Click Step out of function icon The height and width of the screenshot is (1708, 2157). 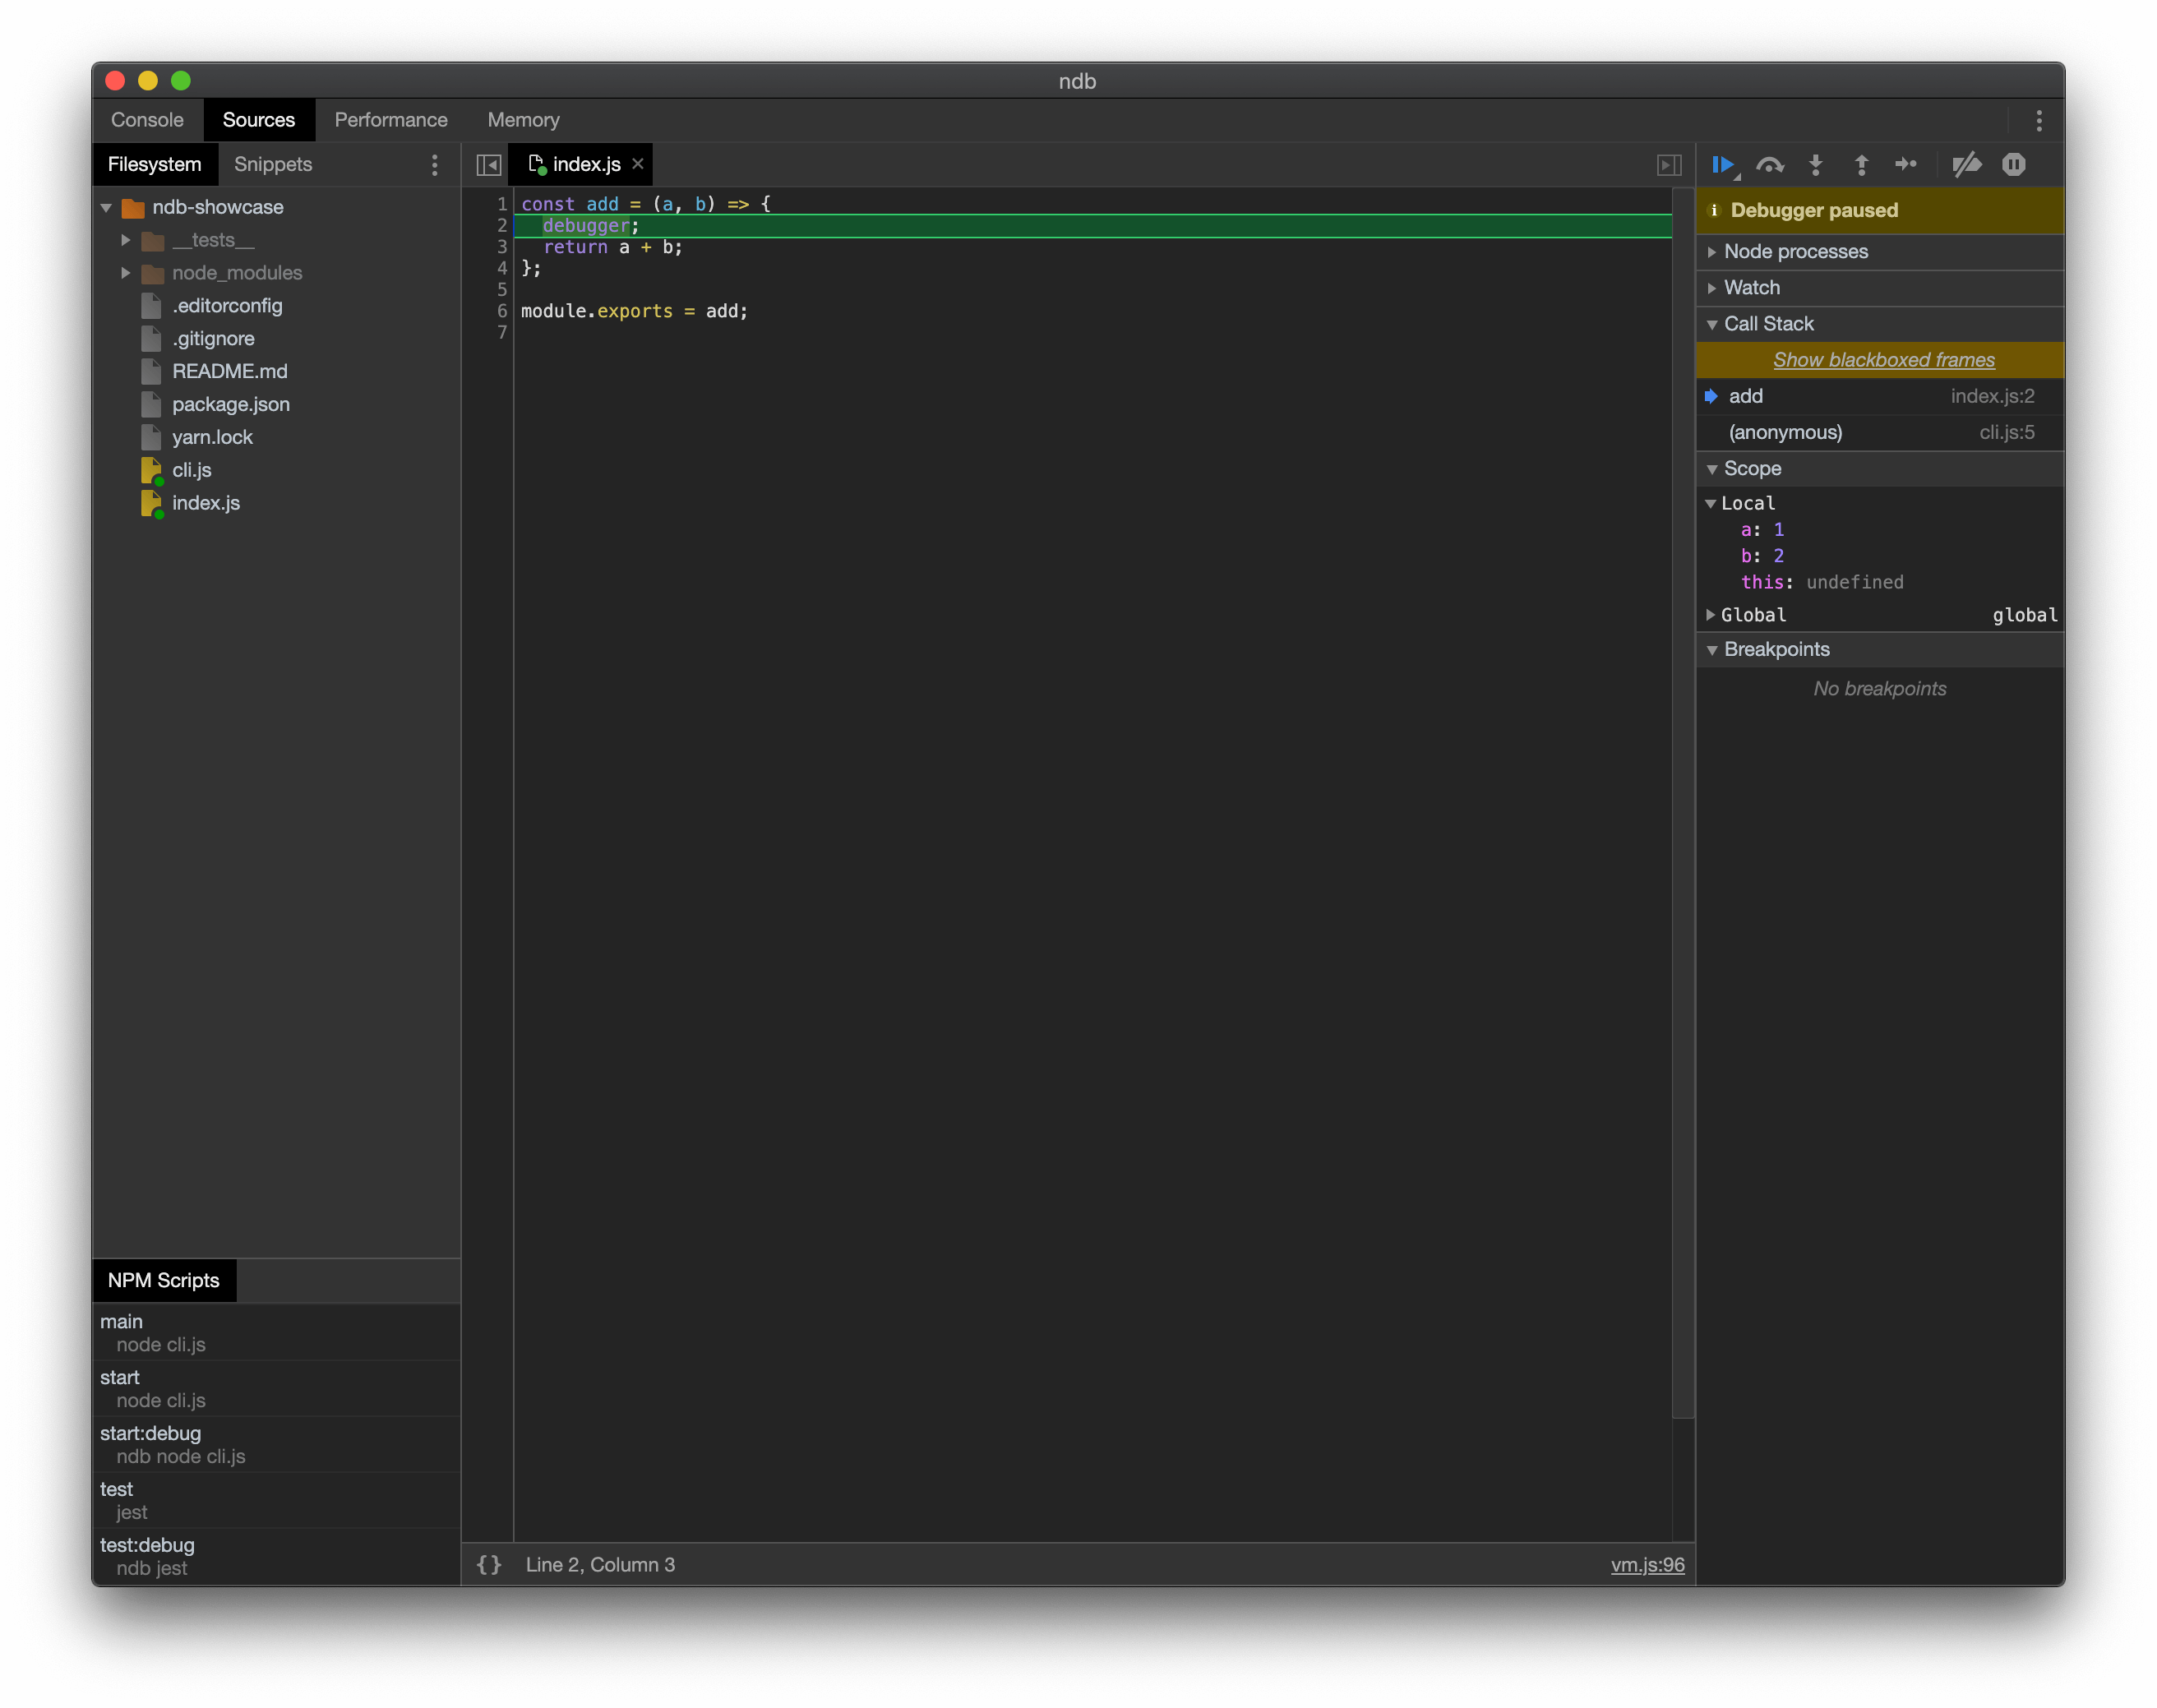click(x=1861, y=165)
